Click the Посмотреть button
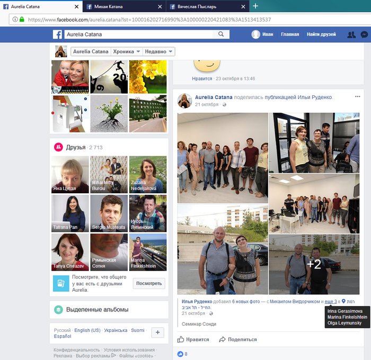 pos(149,283)
